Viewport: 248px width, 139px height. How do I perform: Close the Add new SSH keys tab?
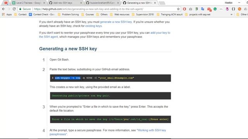pyautogui.click(x=81, y=3)
